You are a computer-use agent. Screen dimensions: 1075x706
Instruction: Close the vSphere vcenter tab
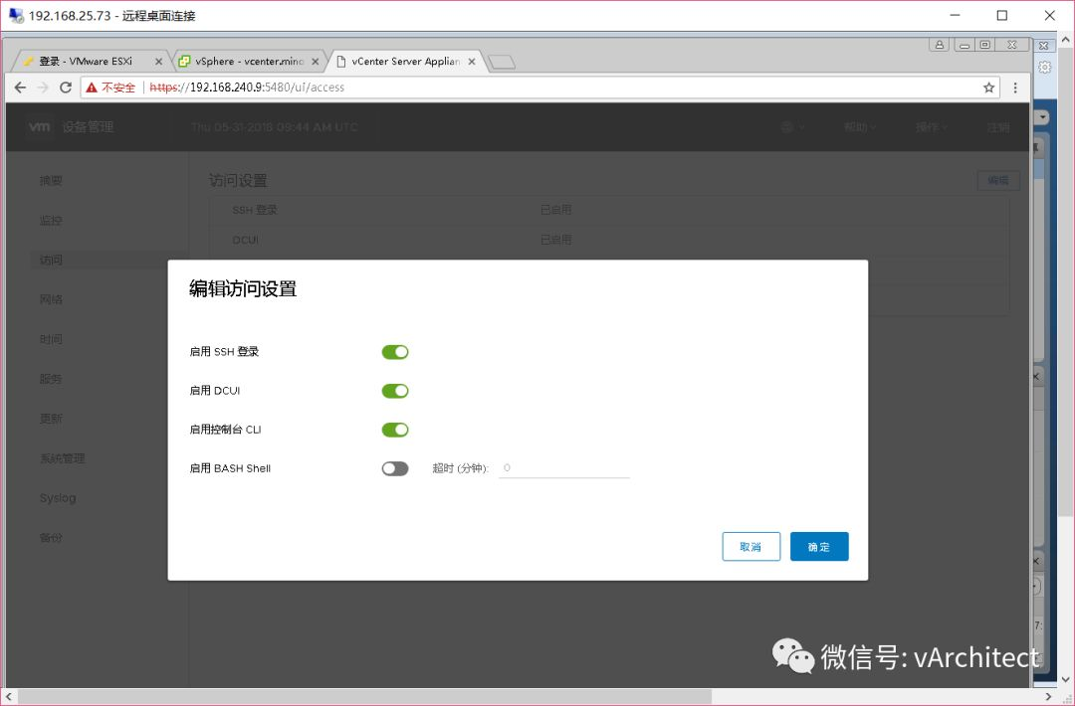[x=316, y=62]
